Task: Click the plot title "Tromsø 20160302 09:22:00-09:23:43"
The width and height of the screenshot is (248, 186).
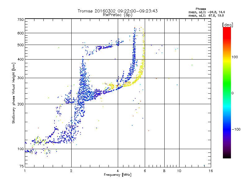Action: click(118, 11)
